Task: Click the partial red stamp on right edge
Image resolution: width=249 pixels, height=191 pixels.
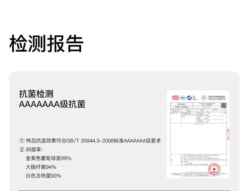Action: (228, 135)
